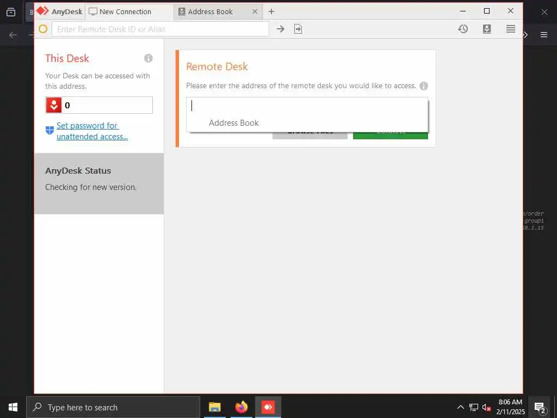
Task: Open session history clock icon
Action: pyautogui.click(x=463, y=29)
